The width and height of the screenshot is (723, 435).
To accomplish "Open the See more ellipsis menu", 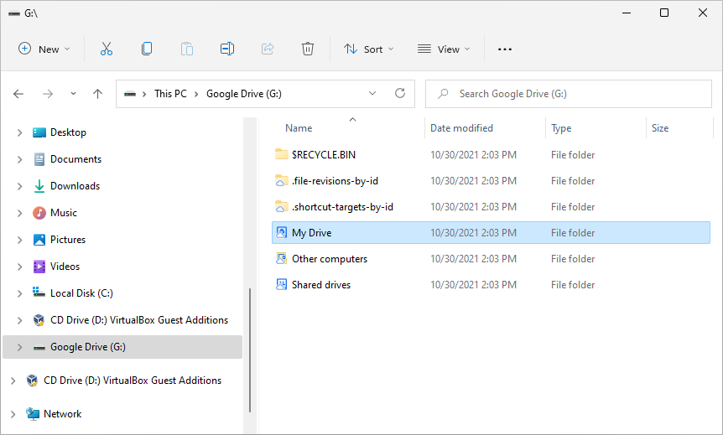I will click(x=505, y=49).
